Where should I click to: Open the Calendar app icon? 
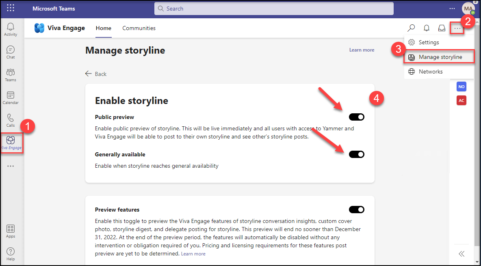tap(11, 97)
